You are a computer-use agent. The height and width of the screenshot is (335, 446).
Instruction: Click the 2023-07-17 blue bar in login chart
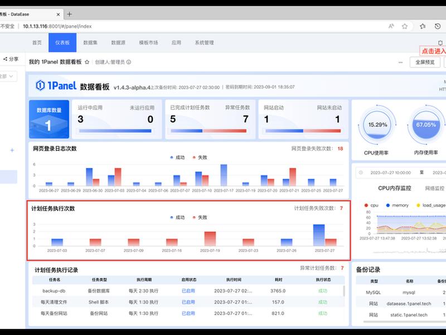coord(224,175)
